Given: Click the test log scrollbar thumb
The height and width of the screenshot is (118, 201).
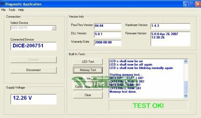Looking at the screenshot, I should [x=186, y=87].
